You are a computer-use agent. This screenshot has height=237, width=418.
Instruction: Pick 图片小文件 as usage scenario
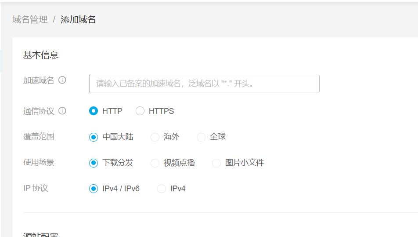coord(216,163)
